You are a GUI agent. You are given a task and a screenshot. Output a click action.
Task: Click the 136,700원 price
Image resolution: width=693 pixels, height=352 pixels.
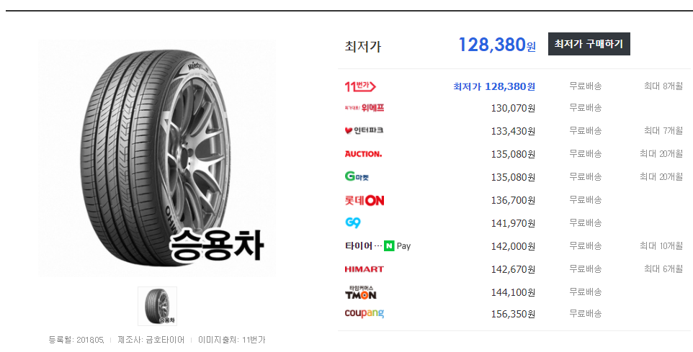click(x=513, y=201)
